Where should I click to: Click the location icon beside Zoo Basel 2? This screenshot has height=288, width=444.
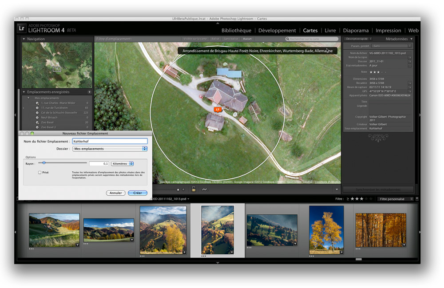(x=37, y=127)
